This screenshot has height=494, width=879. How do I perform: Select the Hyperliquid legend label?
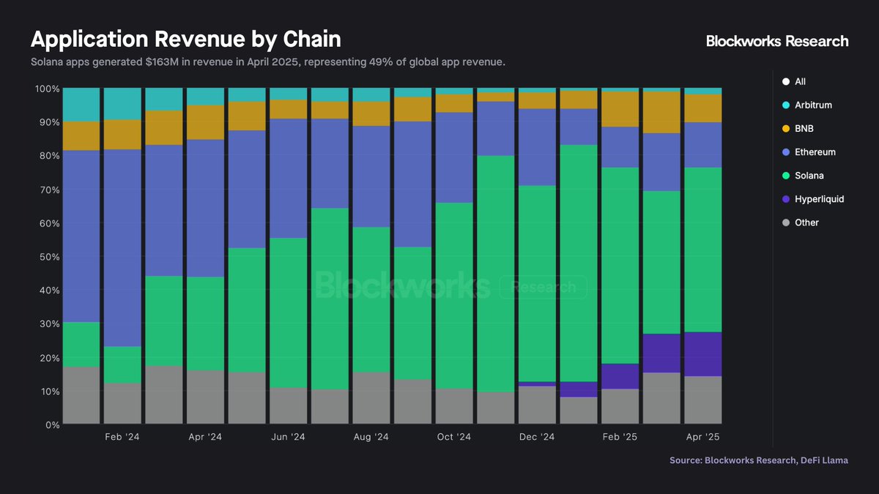tap(819, 199)
